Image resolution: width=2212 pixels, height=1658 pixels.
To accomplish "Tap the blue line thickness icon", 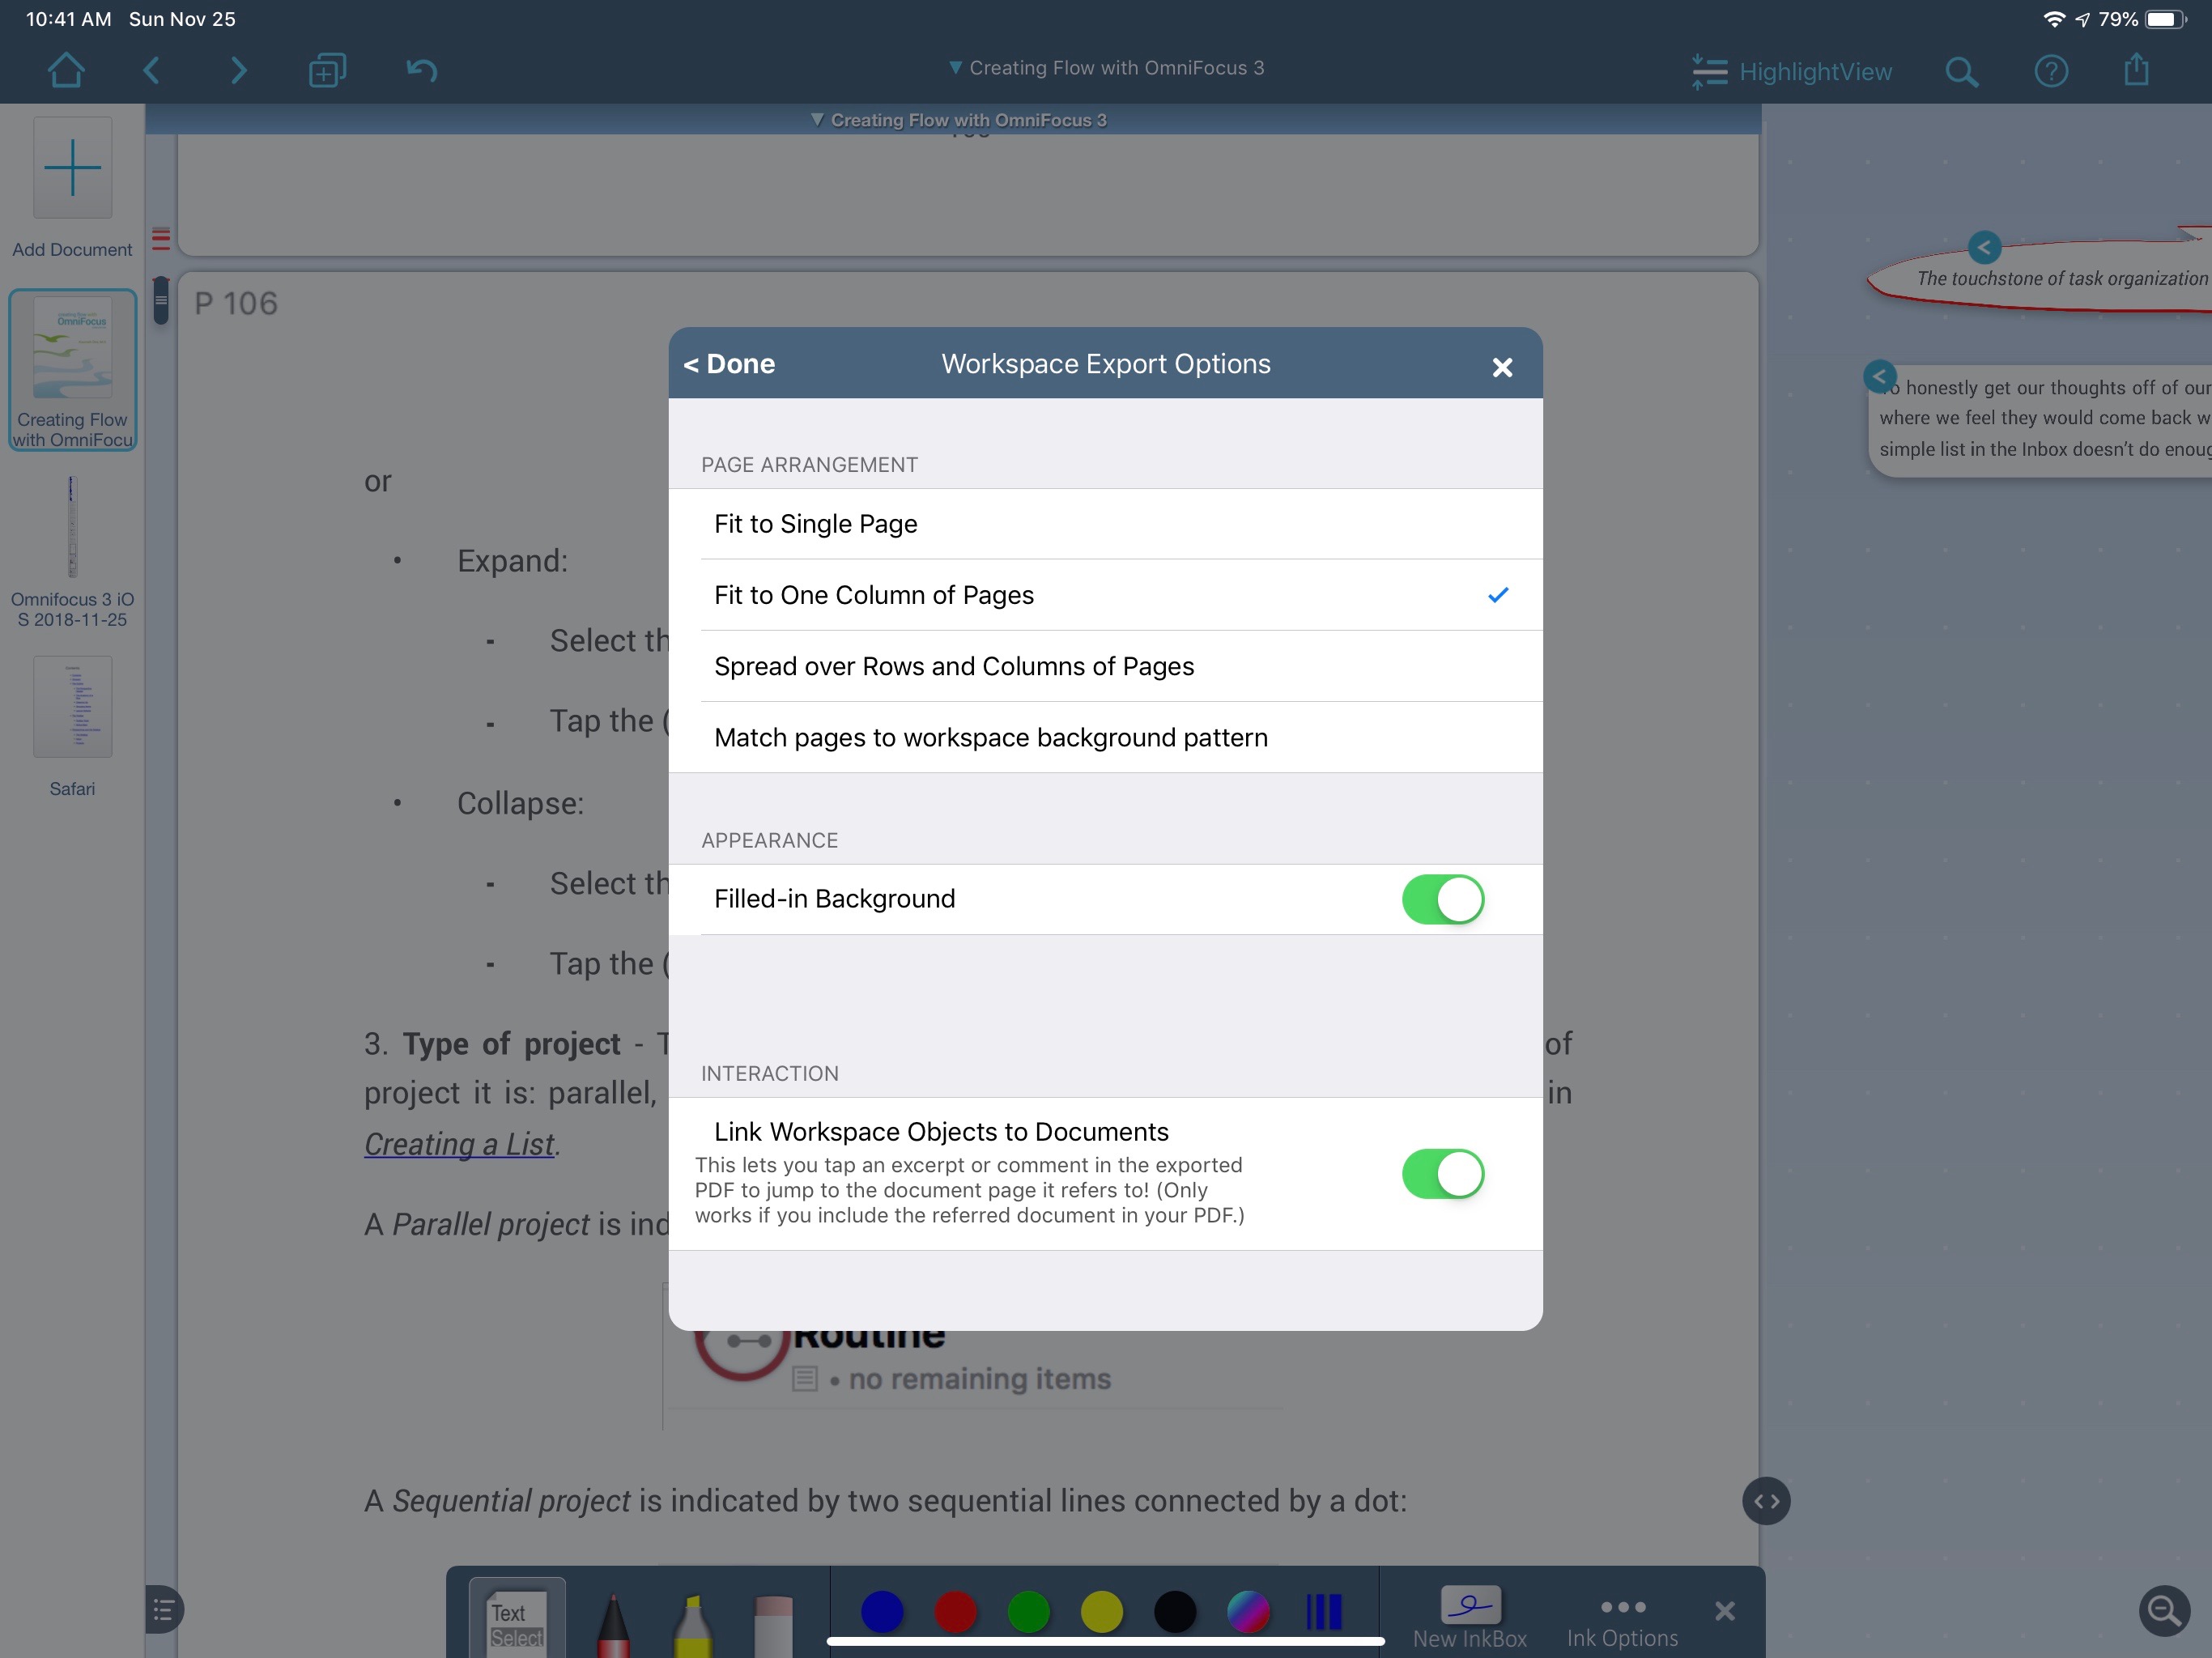I will click(x=1324, y=1611).
